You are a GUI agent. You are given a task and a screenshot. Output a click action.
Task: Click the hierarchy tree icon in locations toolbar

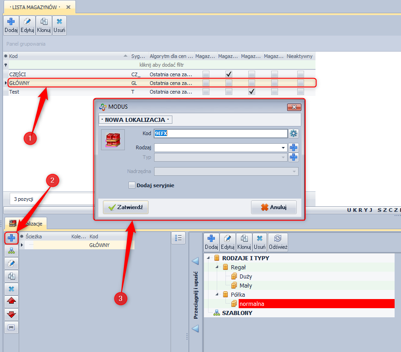point(11,251)
